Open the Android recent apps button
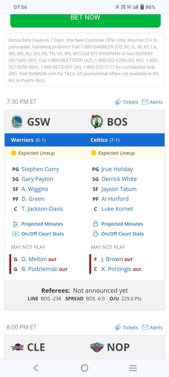This screenshot has height=377, width=169. [x=133, y=368]
